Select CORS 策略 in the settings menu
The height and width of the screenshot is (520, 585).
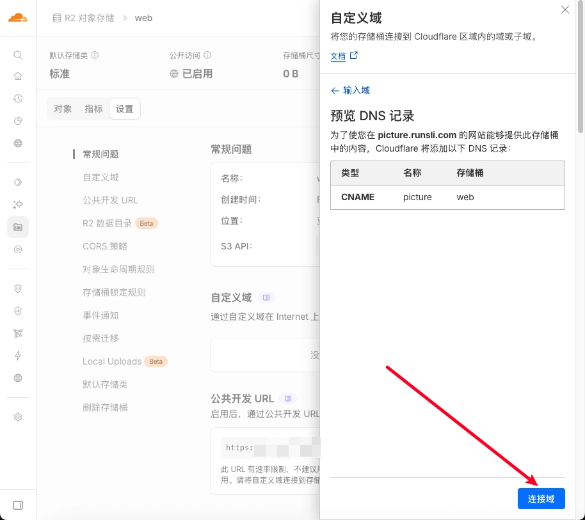click(105, 246)
